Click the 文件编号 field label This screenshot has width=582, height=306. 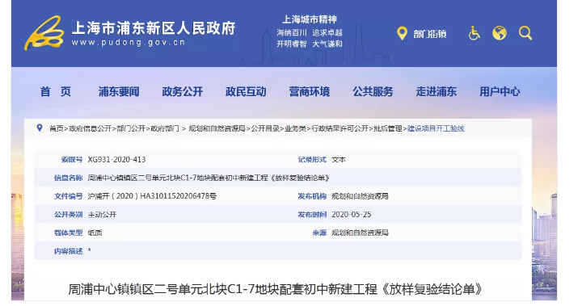(x=68, y=196)
